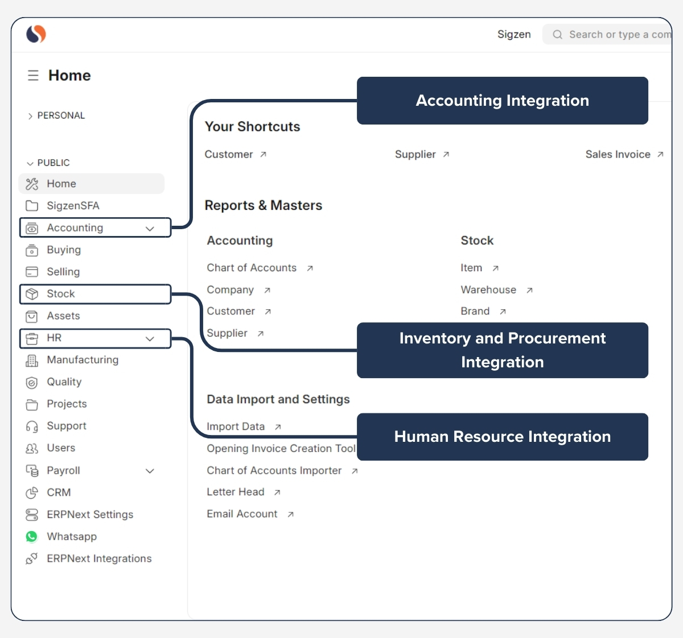This screenshot has width=683, height=638.
Task: Select the HR briefcase icon
Action: 32,338
